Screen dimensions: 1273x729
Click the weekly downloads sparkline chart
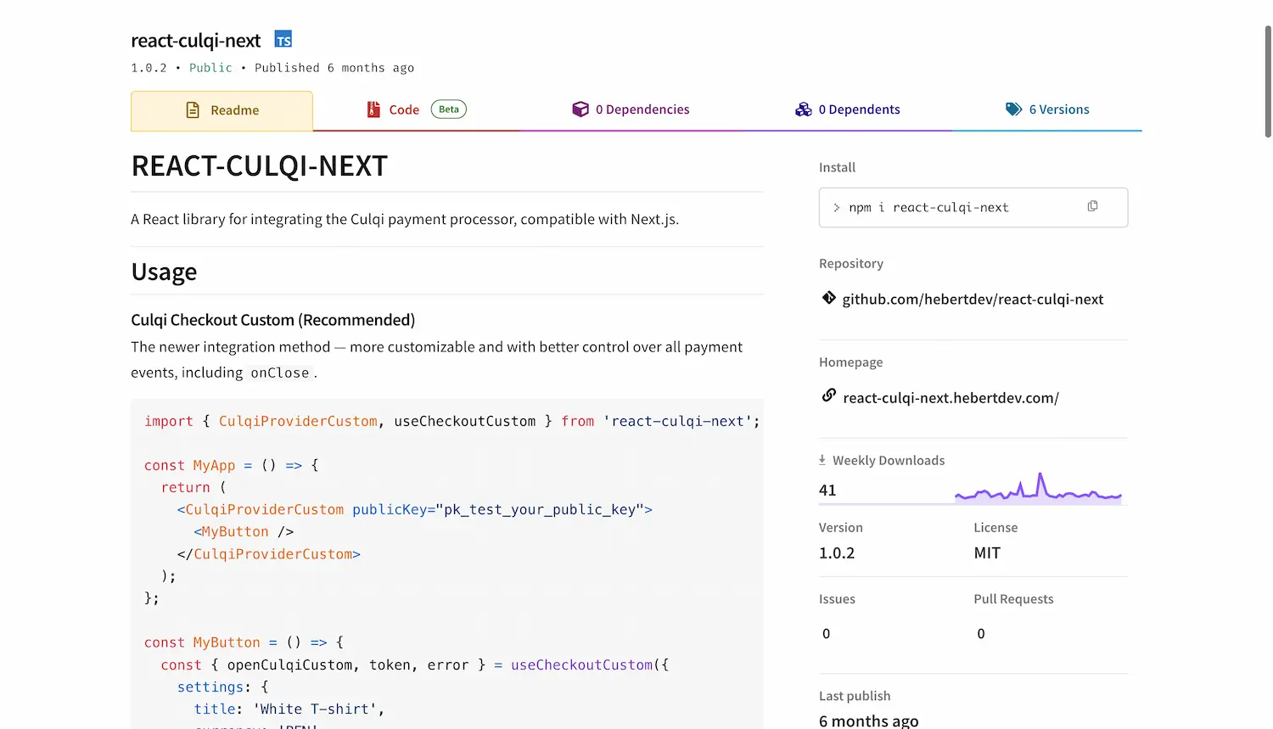[x=1039, y=489]
